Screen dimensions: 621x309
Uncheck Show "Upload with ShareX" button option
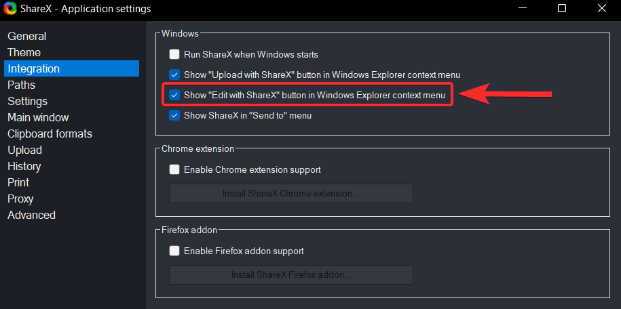click(174, 75)
